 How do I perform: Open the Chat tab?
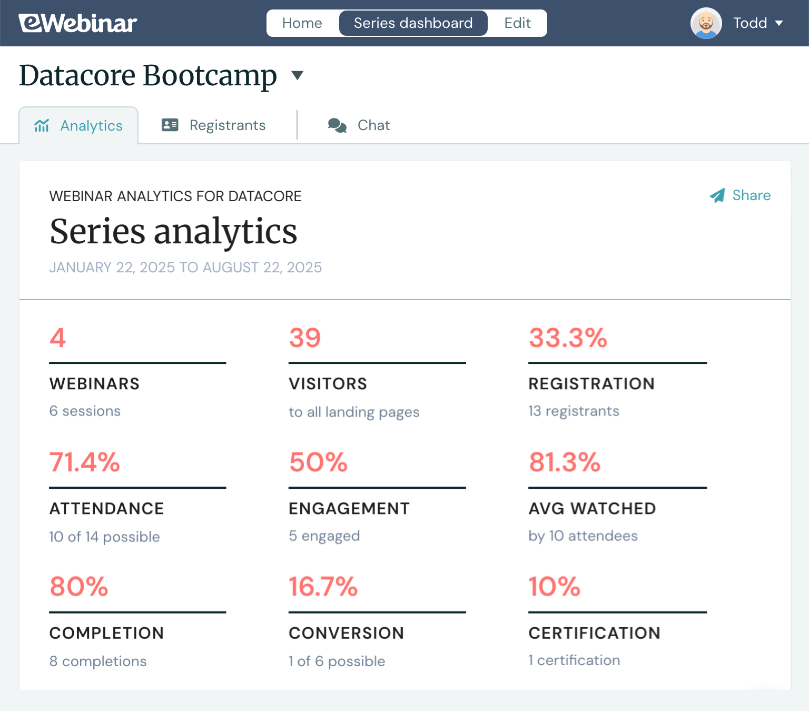(373, 125)
